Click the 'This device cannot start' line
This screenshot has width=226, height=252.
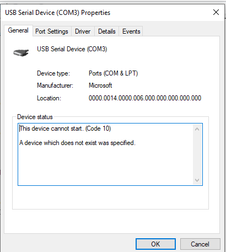coord(65,128)
